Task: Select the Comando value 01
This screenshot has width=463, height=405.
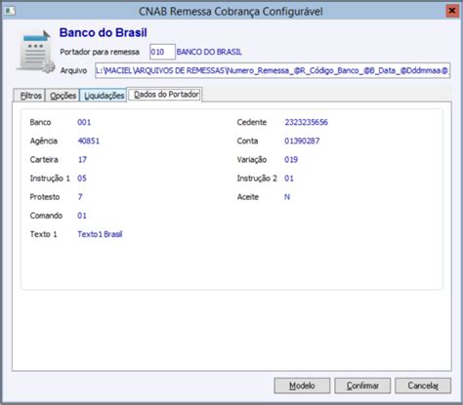Action: 82,216
